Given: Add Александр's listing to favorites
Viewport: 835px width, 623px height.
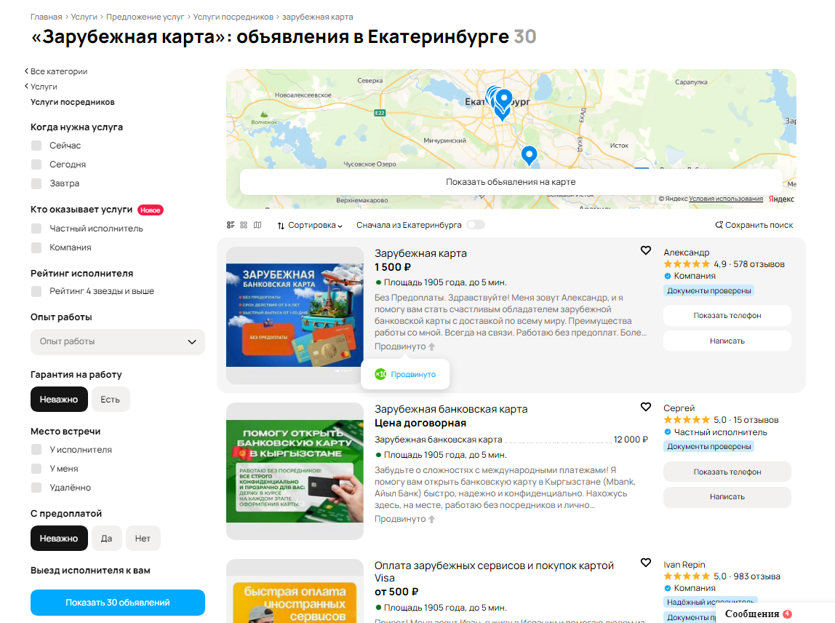Looking at the screenshot, I should coord(645,250).
